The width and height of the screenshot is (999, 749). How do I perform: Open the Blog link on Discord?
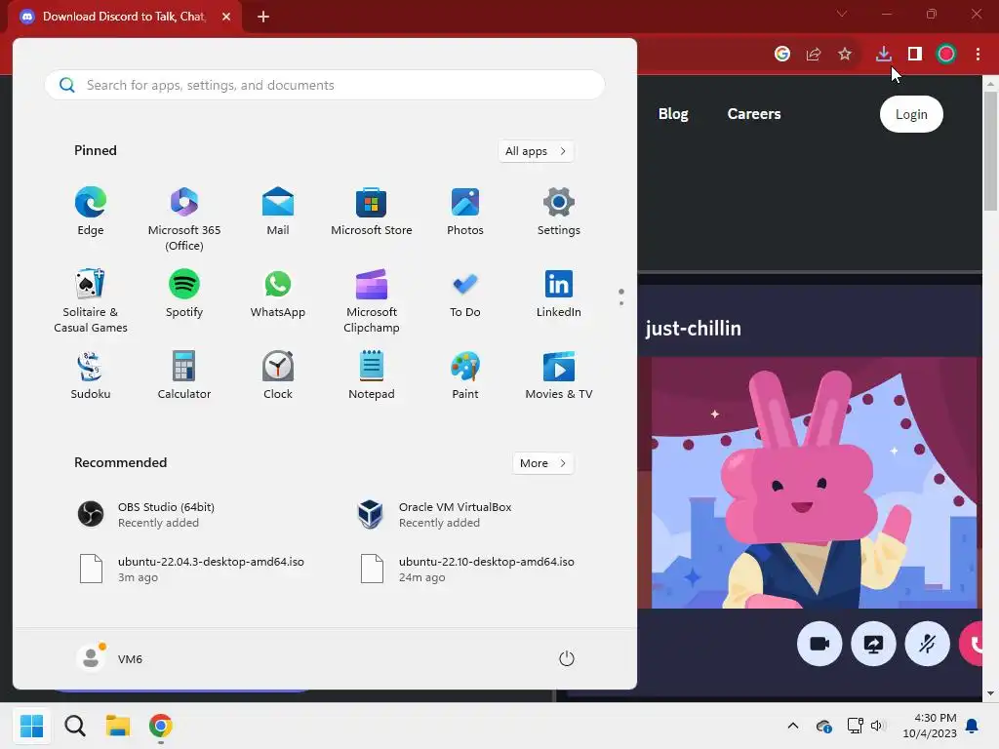click(x=673, y=114)
